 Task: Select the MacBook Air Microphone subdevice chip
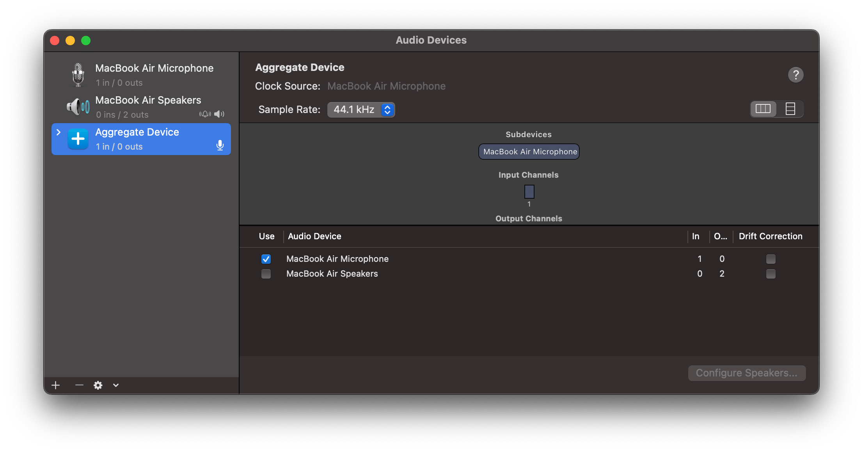(529, 151)
